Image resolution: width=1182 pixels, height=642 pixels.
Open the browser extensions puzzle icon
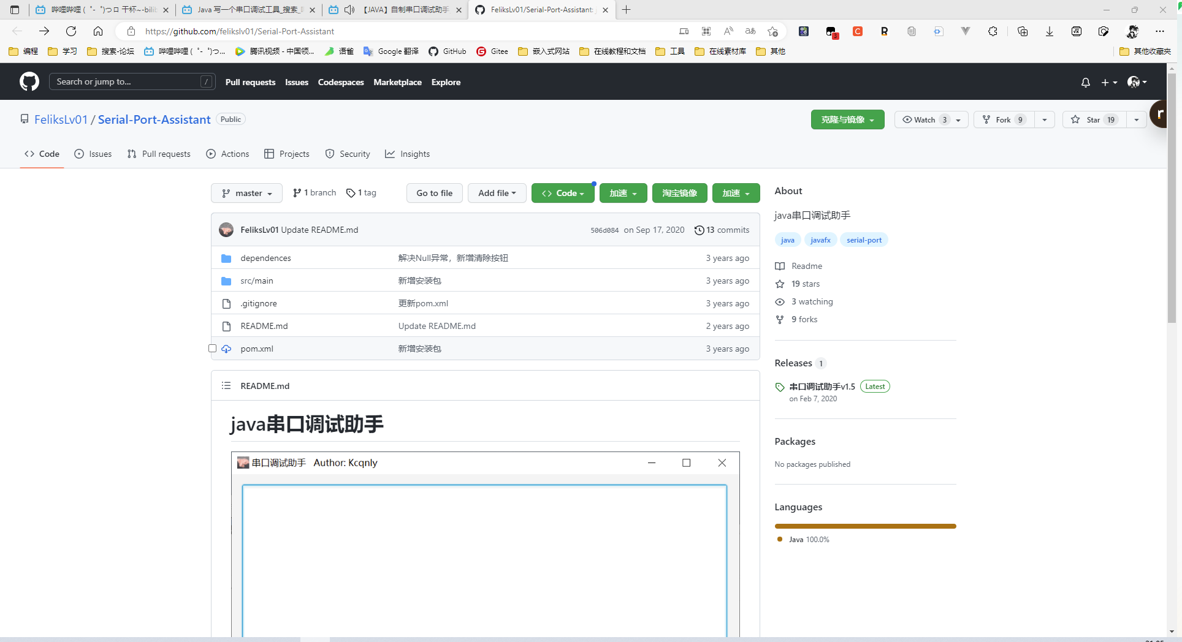[x=993, y=31]
